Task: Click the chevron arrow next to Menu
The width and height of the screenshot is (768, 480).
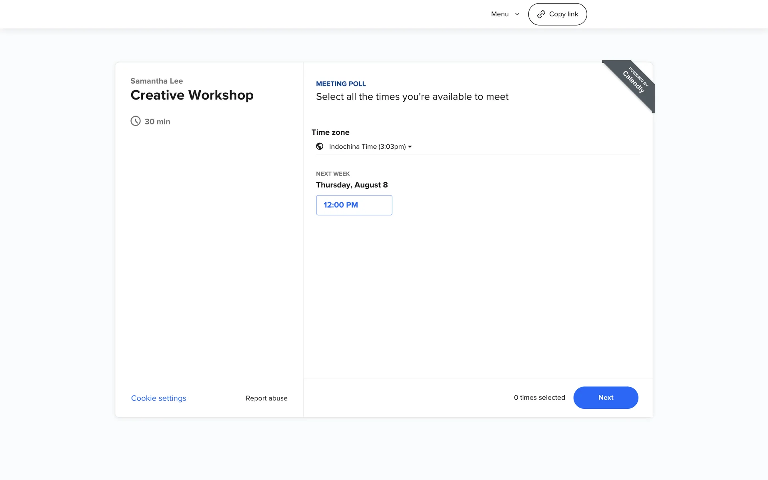Action: [517, 14]
